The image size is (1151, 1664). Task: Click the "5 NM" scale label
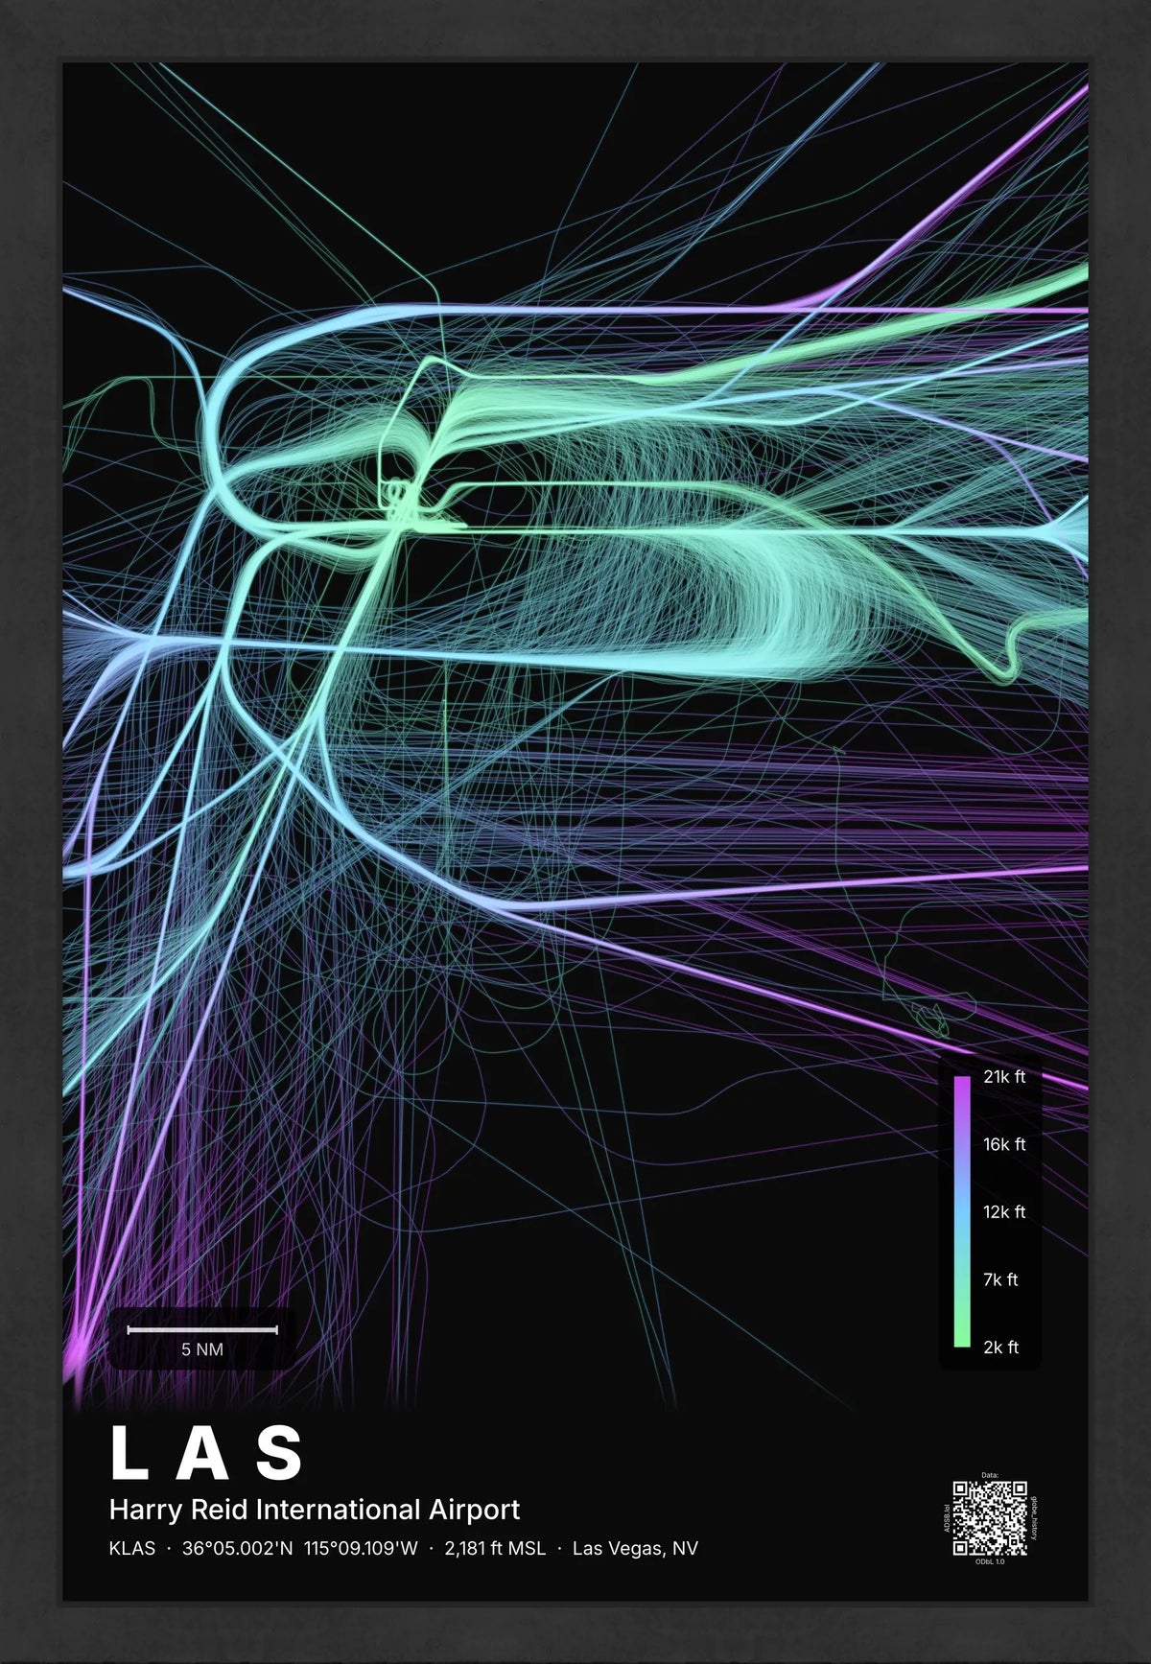(202, 1349)
